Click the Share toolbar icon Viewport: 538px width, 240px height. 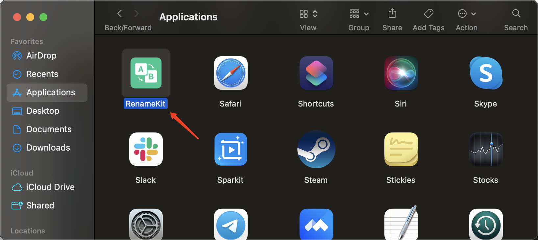coord(392,13)
